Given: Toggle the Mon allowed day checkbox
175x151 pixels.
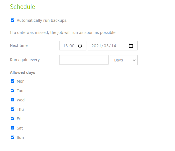Looking at the screenshot, I should pyautogui.click(x=12, y=81).
